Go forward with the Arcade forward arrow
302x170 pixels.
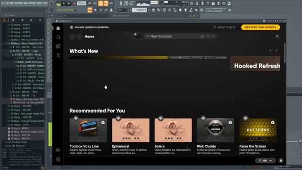pyautogui.click(x=80, y=36)
